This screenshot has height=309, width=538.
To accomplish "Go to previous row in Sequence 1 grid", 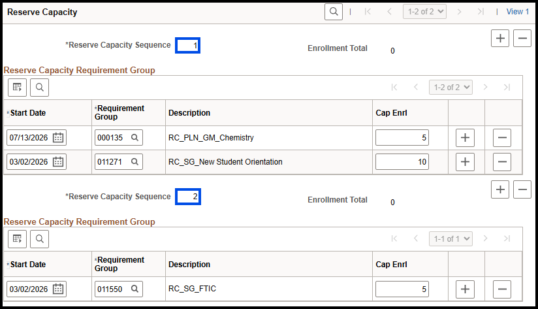I will (416, 87).
